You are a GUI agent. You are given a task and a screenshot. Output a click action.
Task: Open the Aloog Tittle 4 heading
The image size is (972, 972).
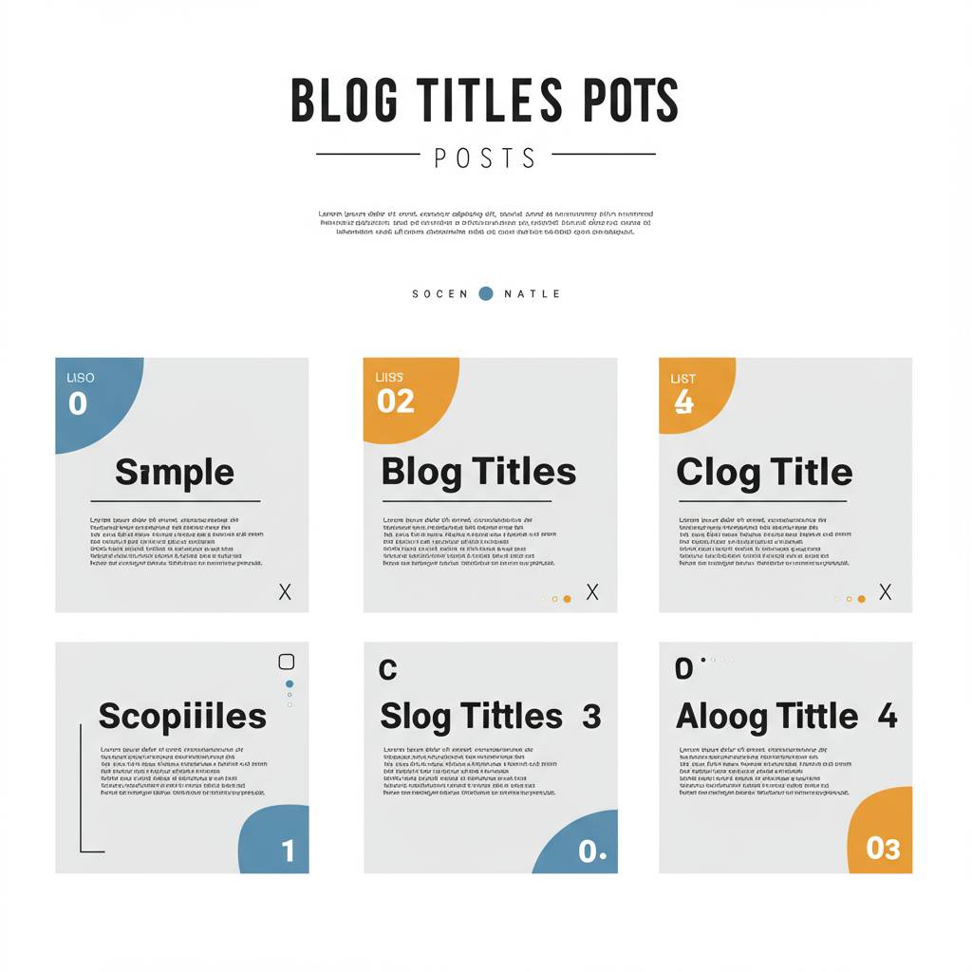click(787, 717)
